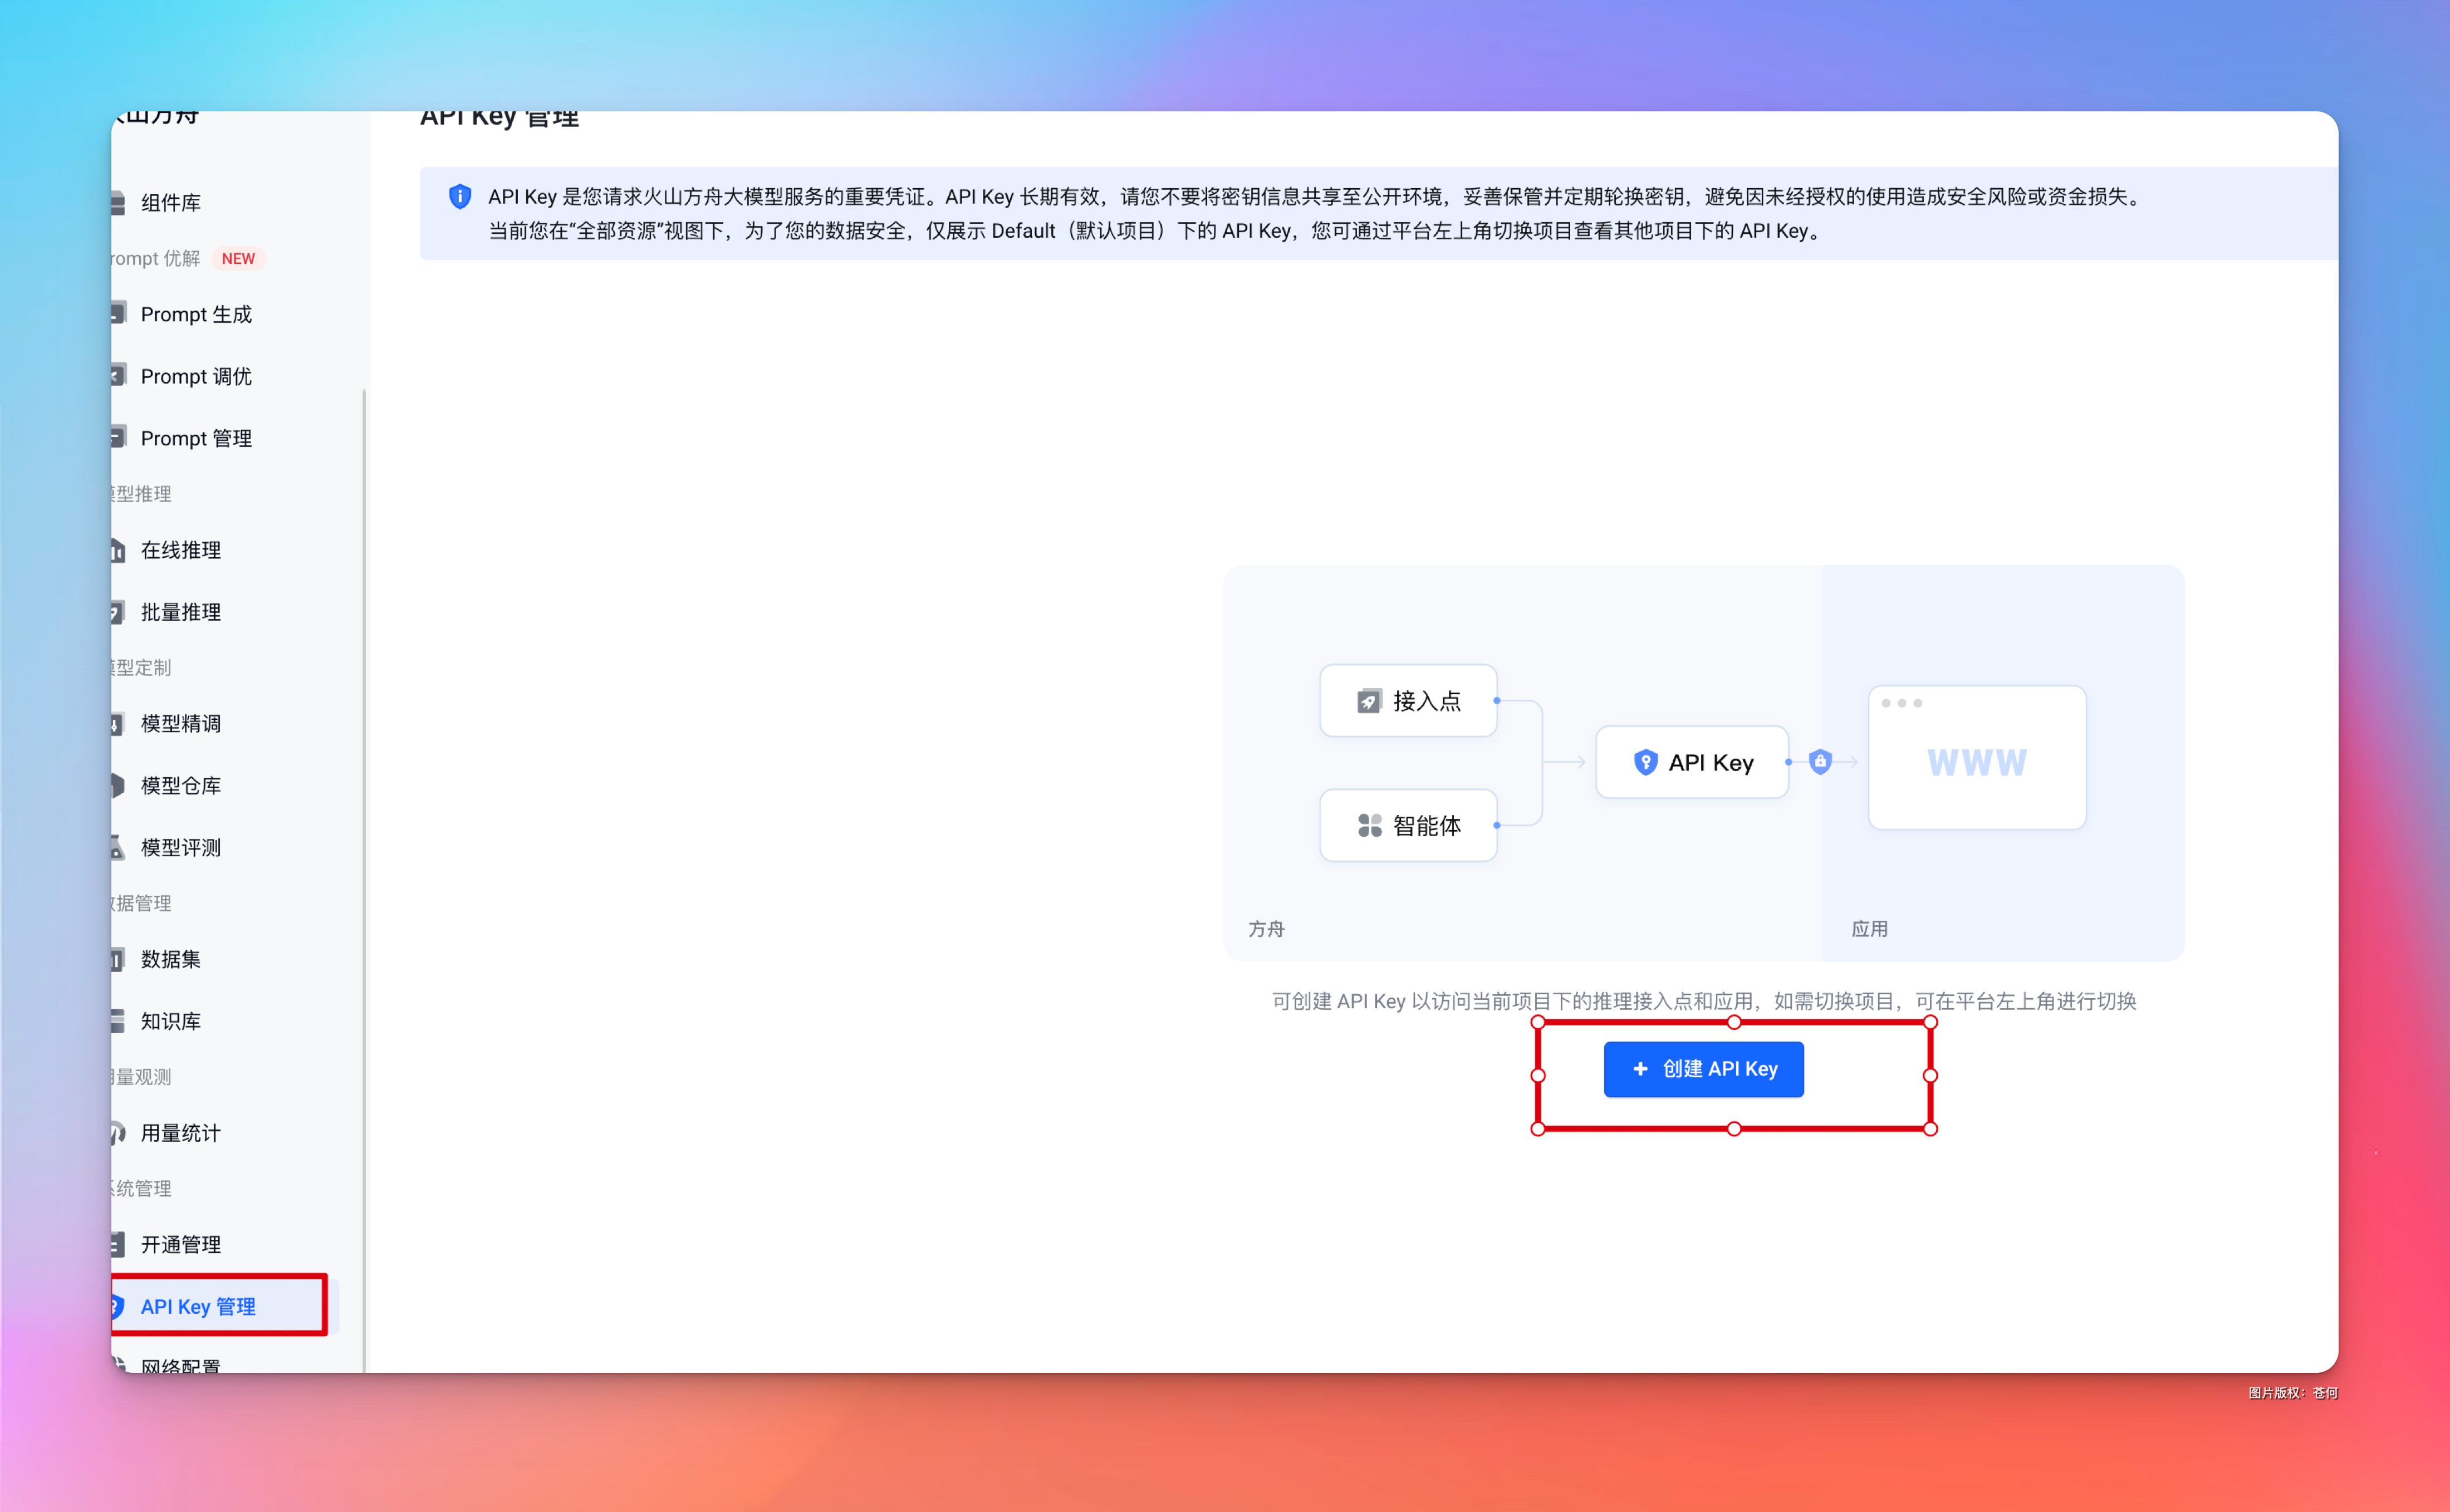Open 知识库 from the sidebar
The height and width of the screenshot is (1512, 2450).
(x=171, y=1021)
